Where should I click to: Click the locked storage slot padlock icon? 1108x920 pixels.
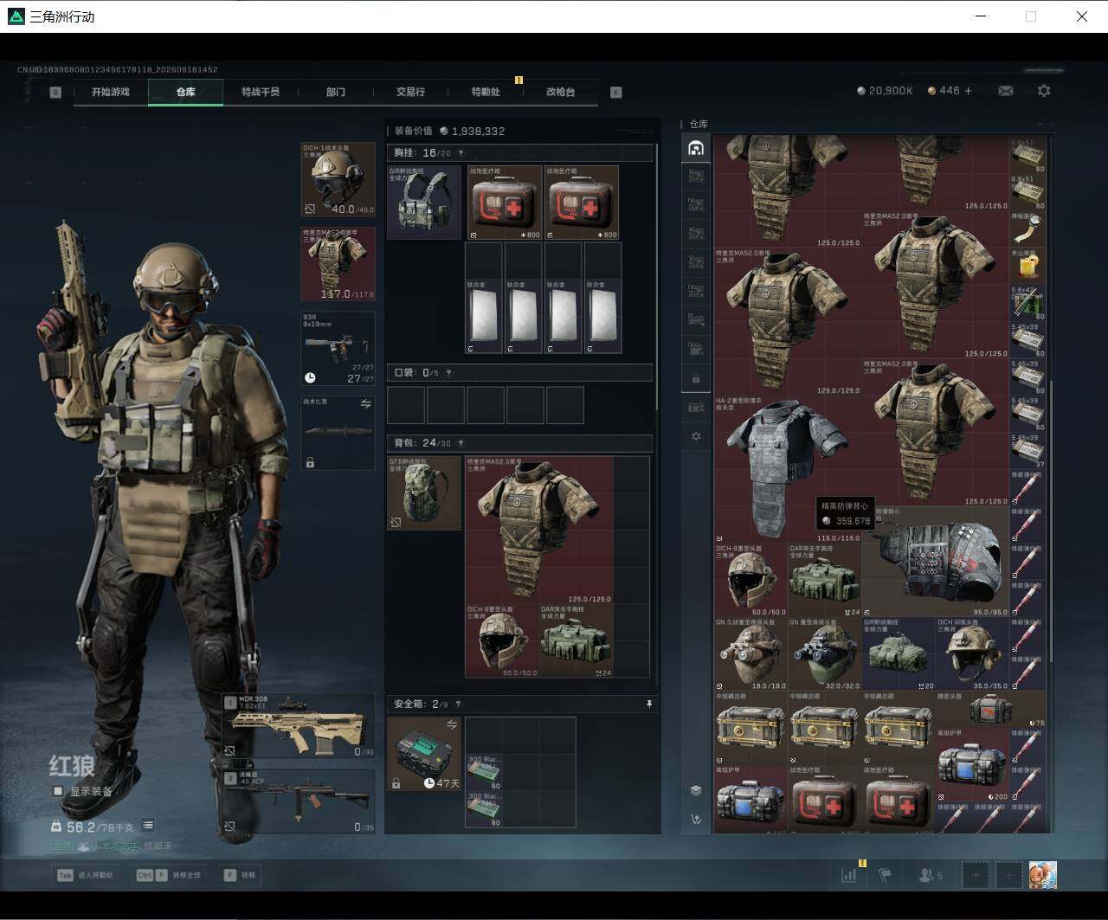(696, 379)
